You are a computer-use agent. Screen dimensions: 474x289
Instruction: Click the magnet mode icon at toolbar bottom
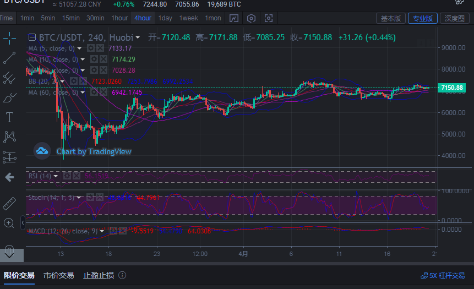(x=10, y=250)
